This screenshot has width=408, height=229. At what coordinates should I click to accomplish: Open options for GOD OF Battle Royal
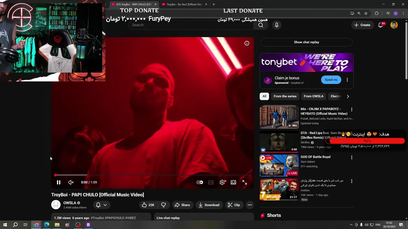352,157
